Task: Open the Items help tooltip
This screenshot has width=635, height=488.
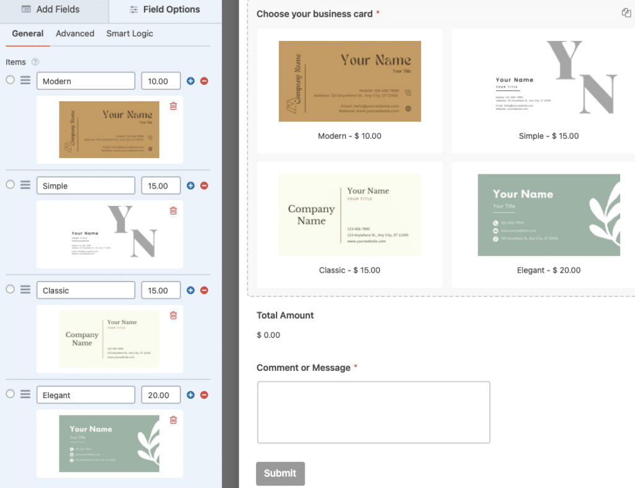Action: click(35, 62)
